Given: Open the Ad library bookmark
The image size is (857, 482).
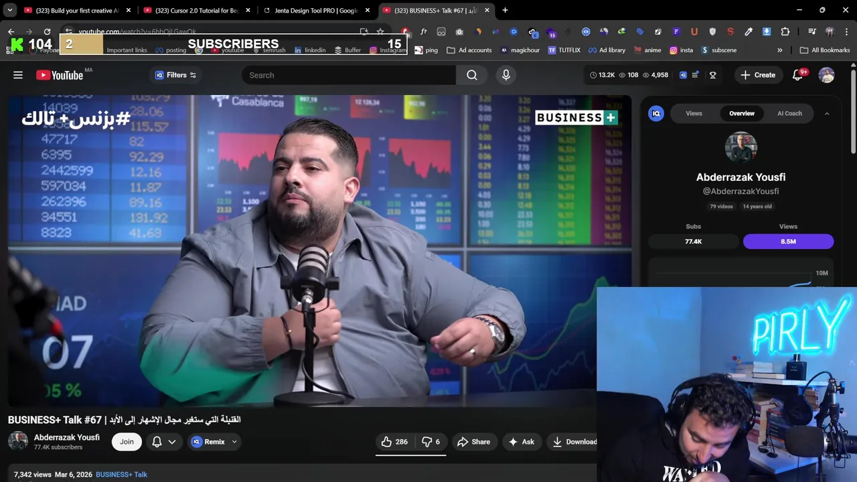Looking at the screenshot, I should (x=607, y=50).
